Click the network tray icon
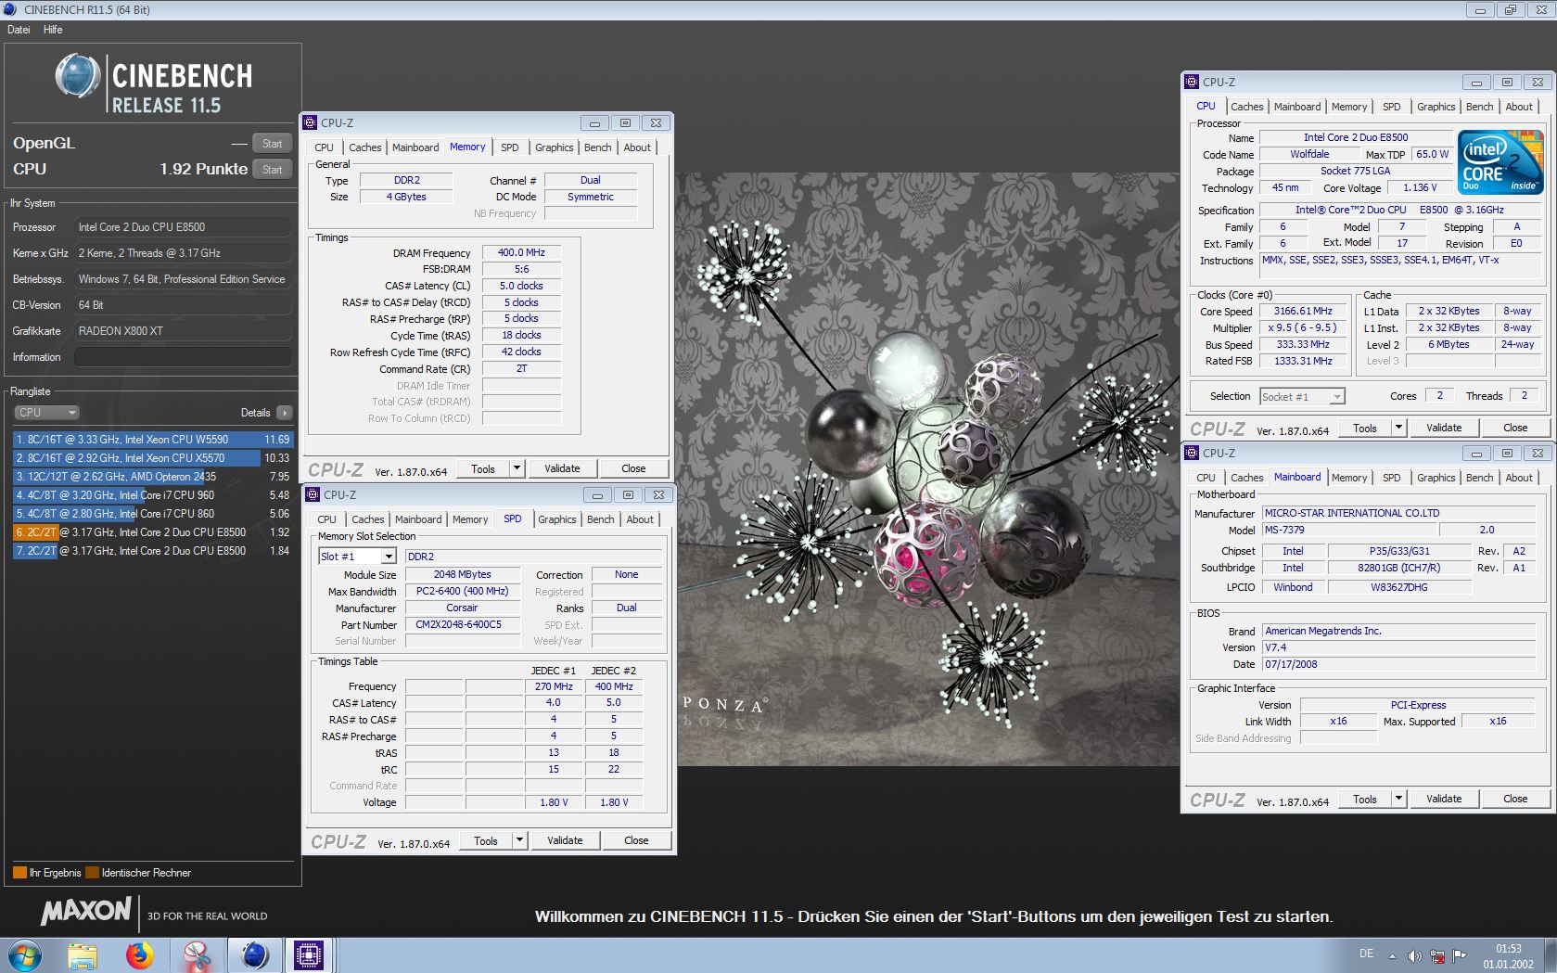The width and height of the screenshot is (1557, 973). coord(1437,955)
